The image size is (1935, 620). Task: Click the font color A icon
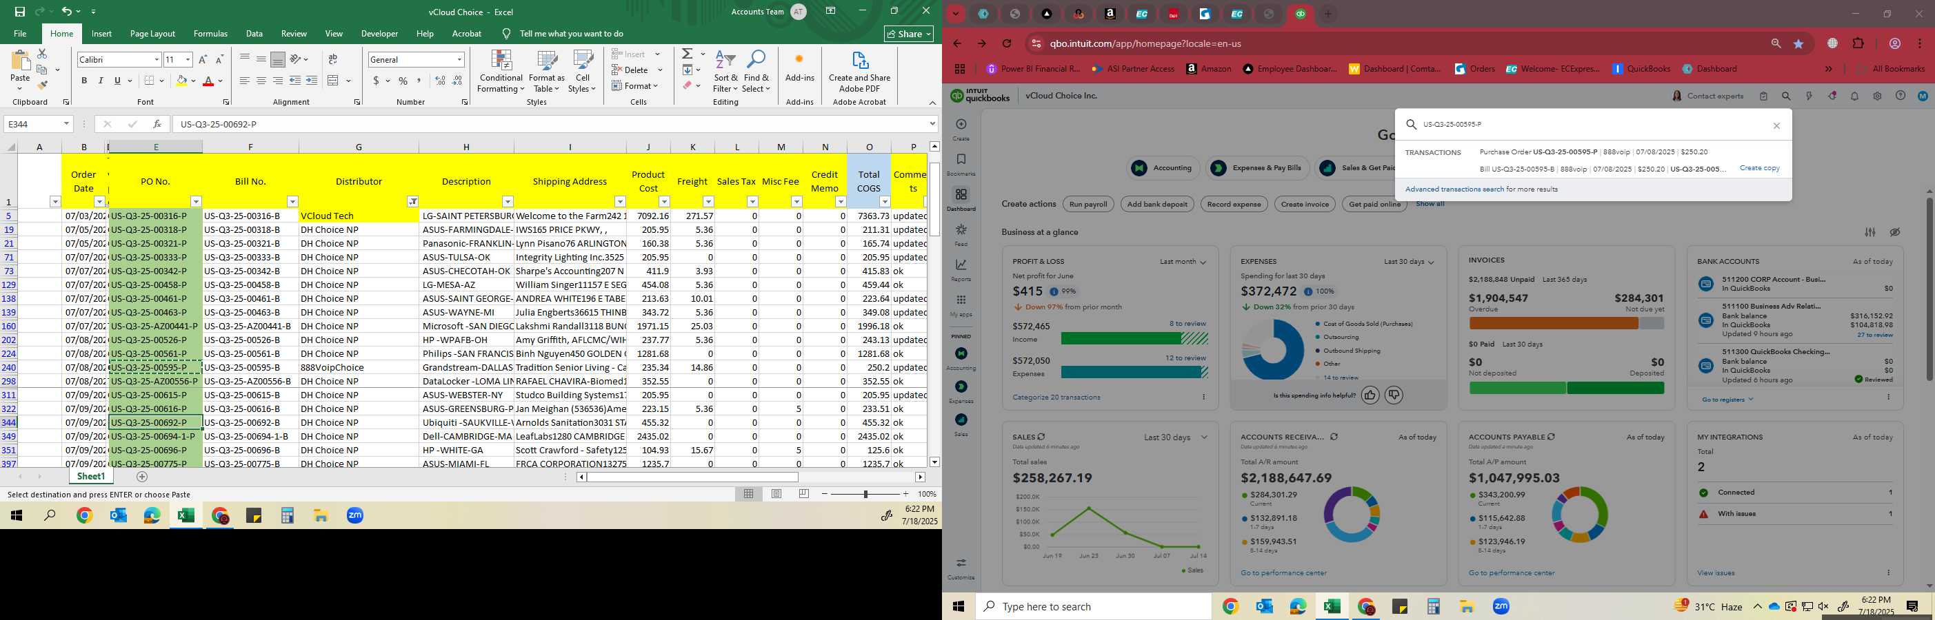coord(209,81)
